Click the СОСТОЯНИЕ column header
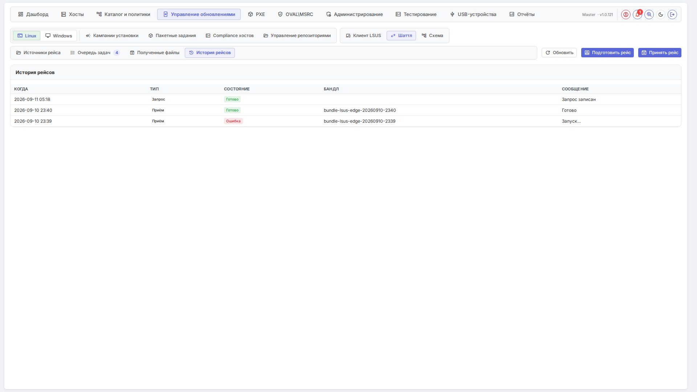 237,89
